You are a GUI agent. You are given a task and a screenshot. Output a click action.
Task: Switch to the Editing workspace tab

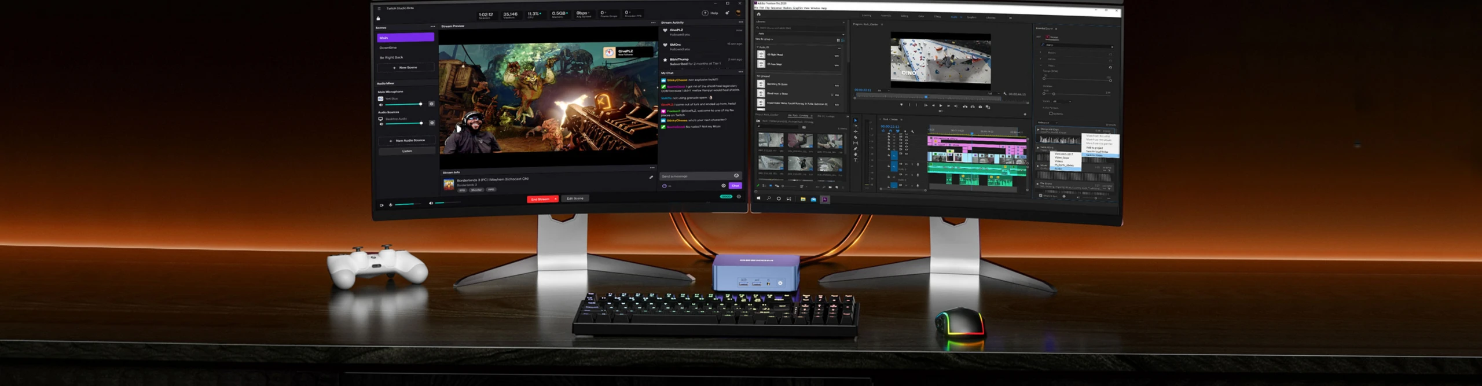click(x=904, y=16)
